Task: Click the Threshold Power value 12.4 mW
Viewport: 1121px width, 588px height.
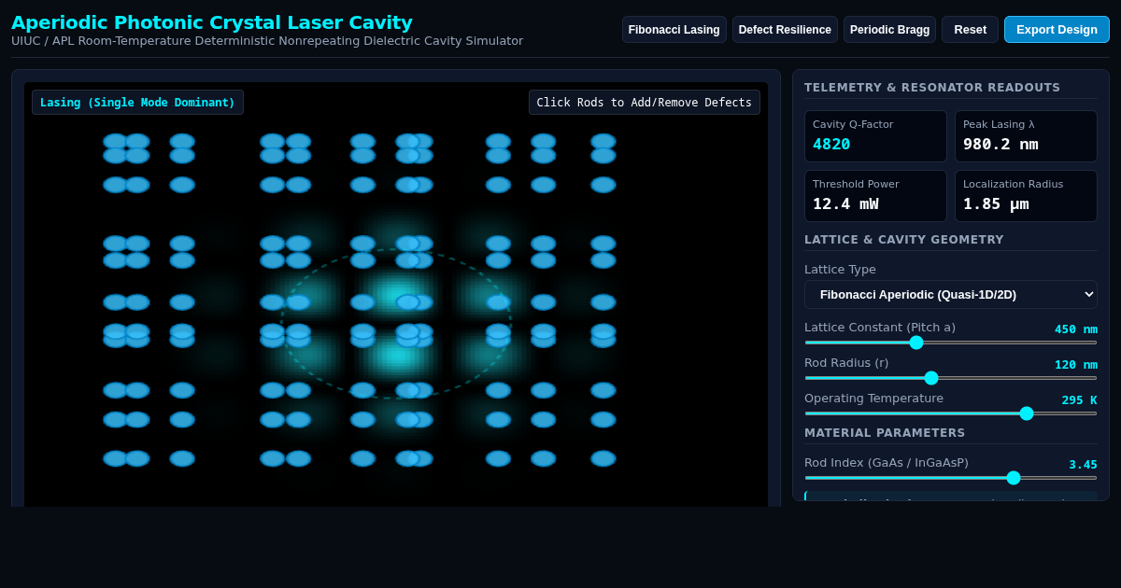Action: tap(845, 203)
